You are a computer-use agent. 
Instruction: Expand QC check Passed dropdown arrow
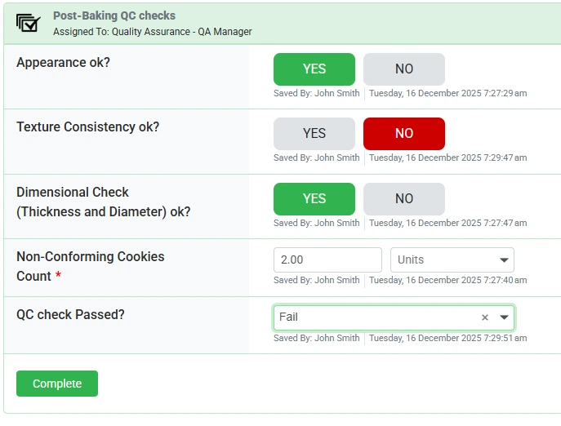504,317
